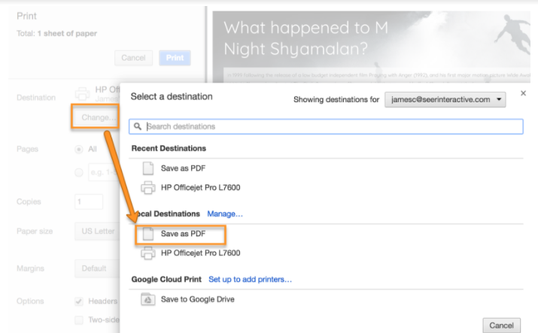Click the Search destinations field
538x333 pixels.
pyautogui.click(x=331, y=126)
